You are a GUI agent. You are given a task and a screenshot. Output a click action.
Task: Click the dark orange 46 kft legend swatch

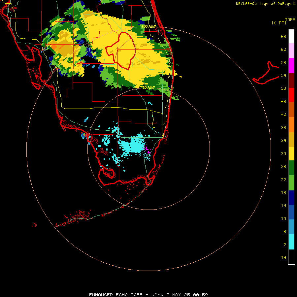pos(291,110)
